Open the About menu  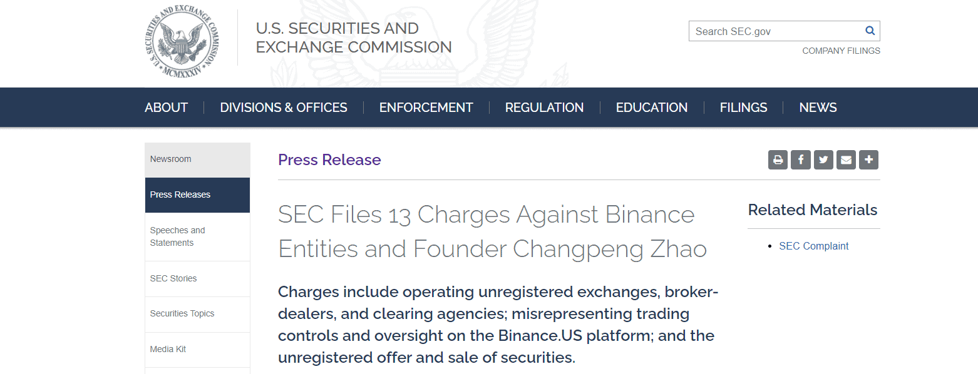166,108
